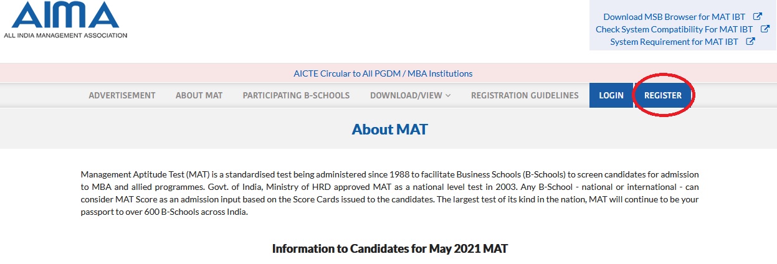Click the All India Management Association text

coord(65,35)
